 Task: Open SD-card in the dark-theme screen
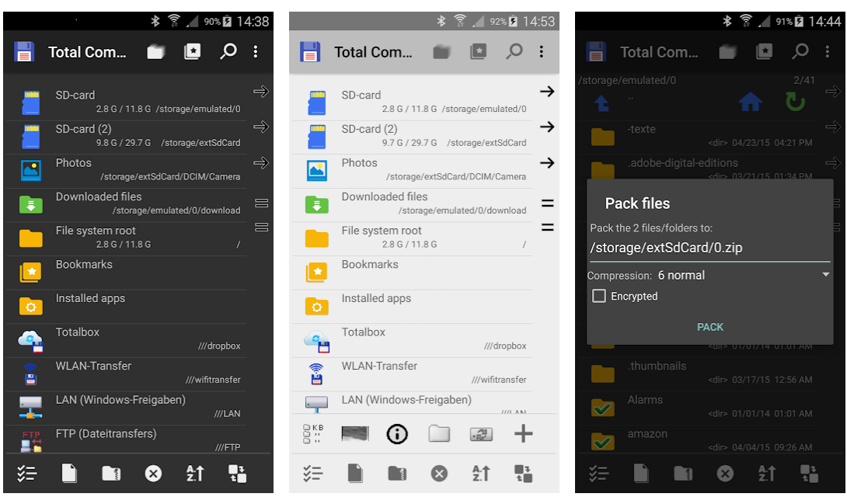point(125,102)
